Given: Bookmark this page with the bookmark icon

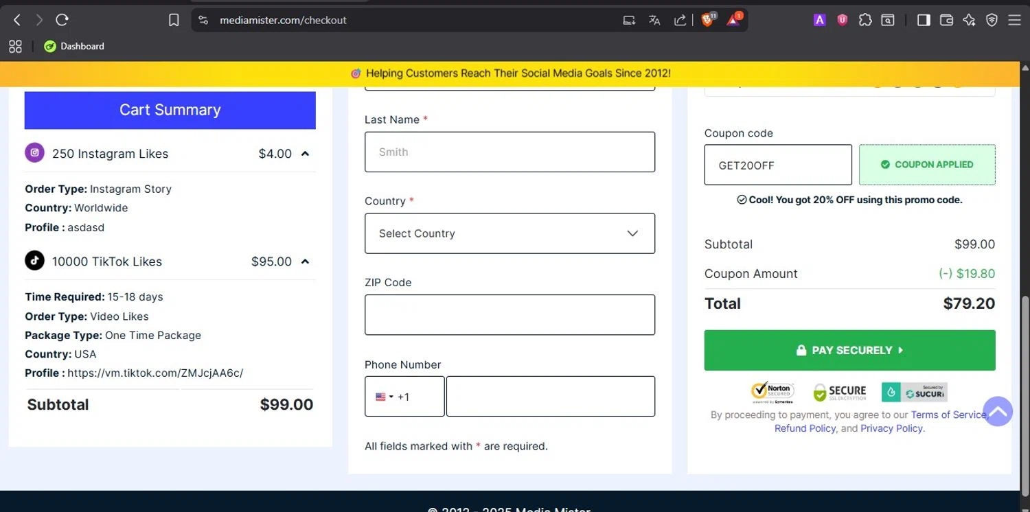Looking at the screenshot, I should point(174,21).
